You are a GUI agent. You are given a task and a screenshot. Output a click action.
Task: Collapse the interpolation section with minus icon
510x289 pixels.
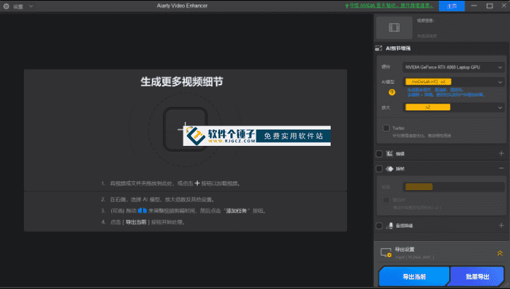tap(501, 168)
